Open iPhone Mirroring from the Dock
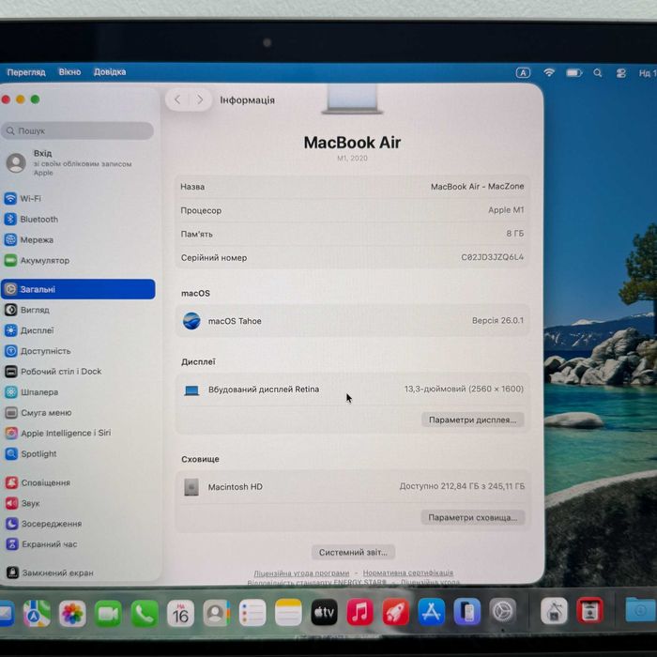The width and height of the screenshot is (657, 657). pyautogui.click(x=467, y=612)
